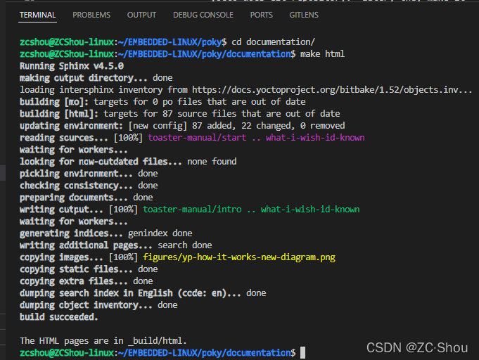Image resolution: width=479 pixels, height=360 pixels.
Task: Open the docs.yoctoproject.org objects.inv URL
Action: coord(332,90)
